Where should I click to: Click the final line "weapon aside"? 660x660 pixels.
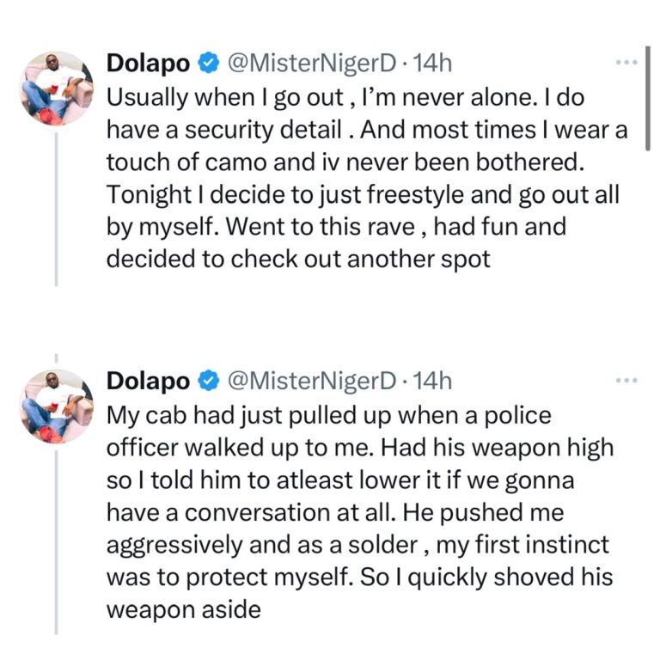click(183, 608)
